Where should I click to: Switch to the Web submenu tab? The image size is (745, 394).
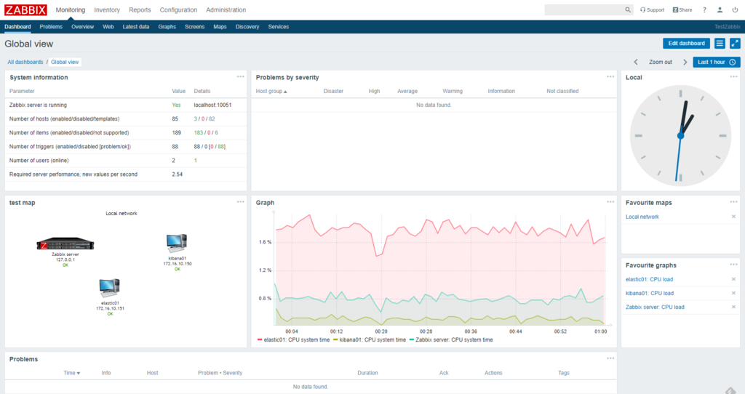(x=108, y=27)
